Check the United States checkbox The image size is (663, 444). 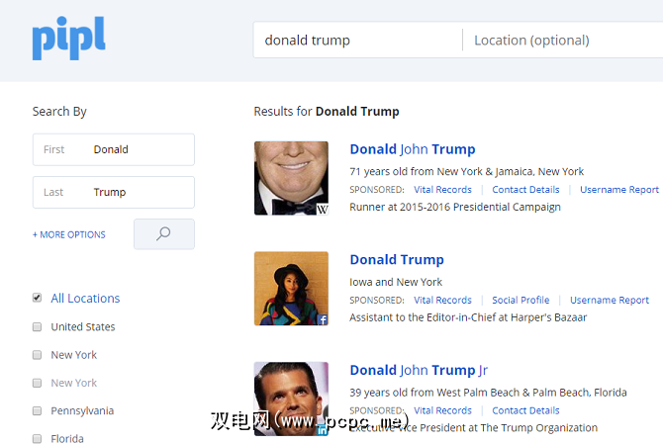point(38,327)
